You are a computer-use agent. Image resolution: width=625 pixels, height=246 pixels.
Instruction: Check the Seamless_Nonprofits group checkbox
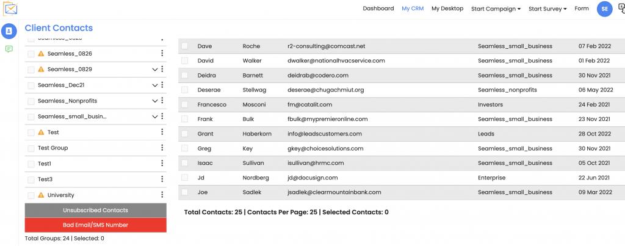[x=31, y=101]
